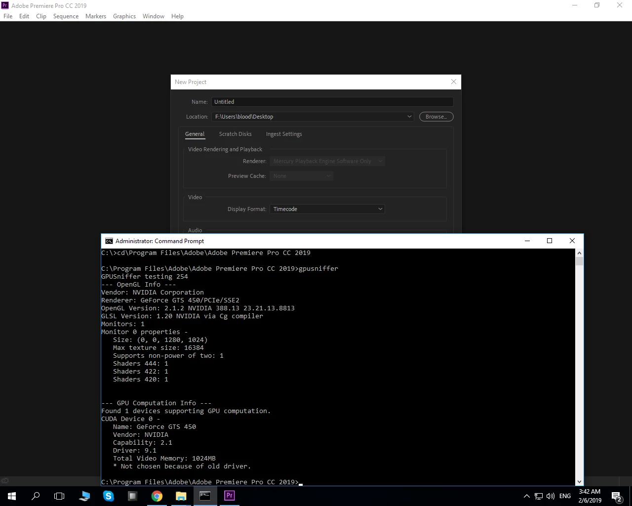Click the 'OpenGL Version: 2.1.2' line
The width and height of the screenshot is (632, 506).
(198, 308)
